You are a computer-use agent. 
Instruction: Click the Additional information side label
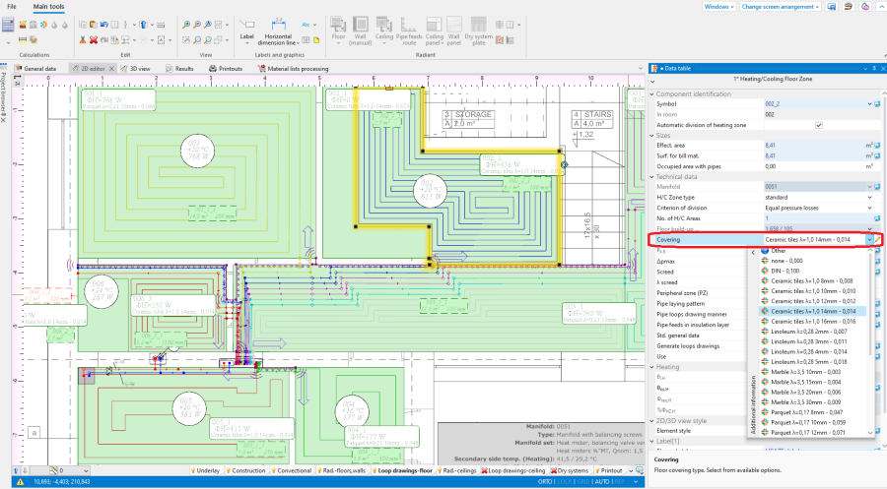752,404
